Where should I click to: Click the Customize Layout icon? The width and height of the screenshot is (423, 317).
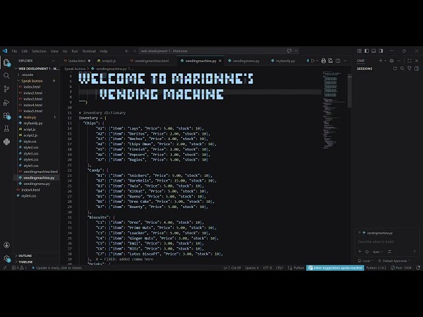[x=360, y=51]
